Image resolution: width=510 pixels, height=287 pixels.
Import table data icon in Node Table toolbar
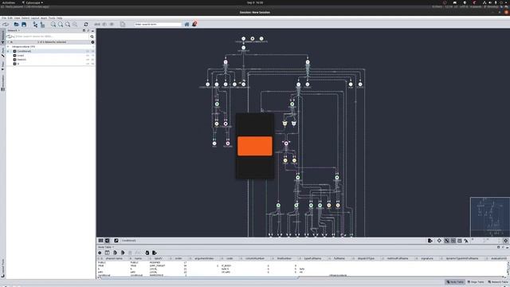(x=147, y=253)
